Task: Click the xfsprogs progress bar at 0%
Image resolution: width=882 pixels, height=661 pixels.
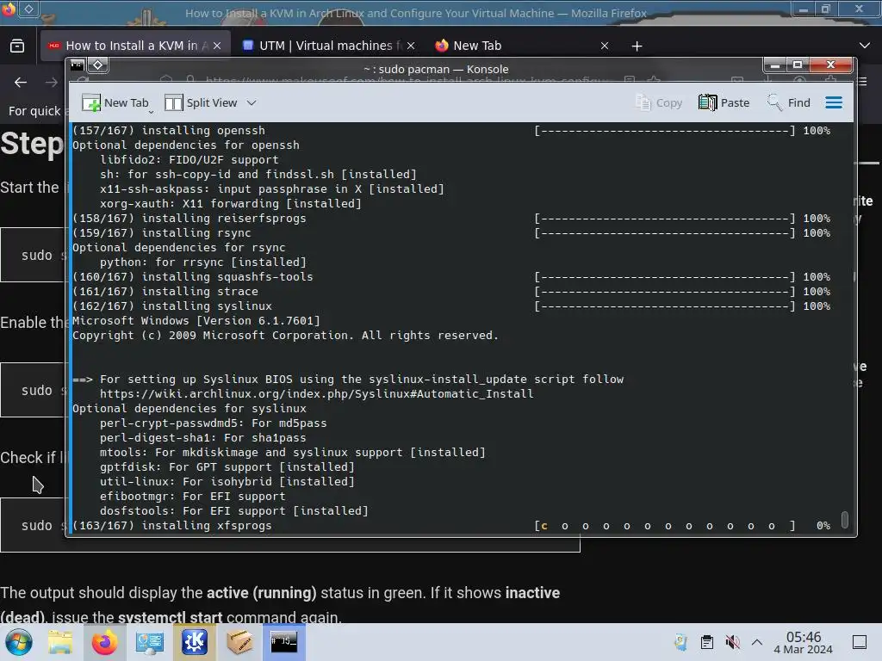Action: 665,526
